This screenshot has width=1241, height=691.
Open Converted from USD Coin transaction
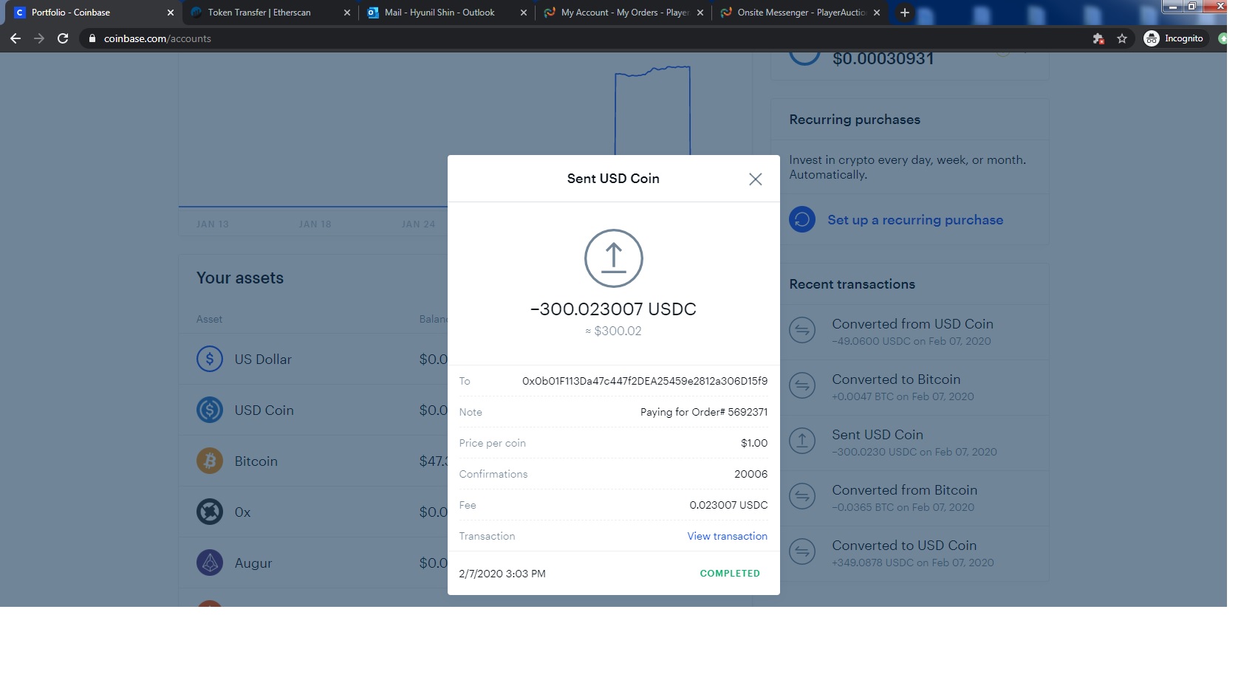910,331
